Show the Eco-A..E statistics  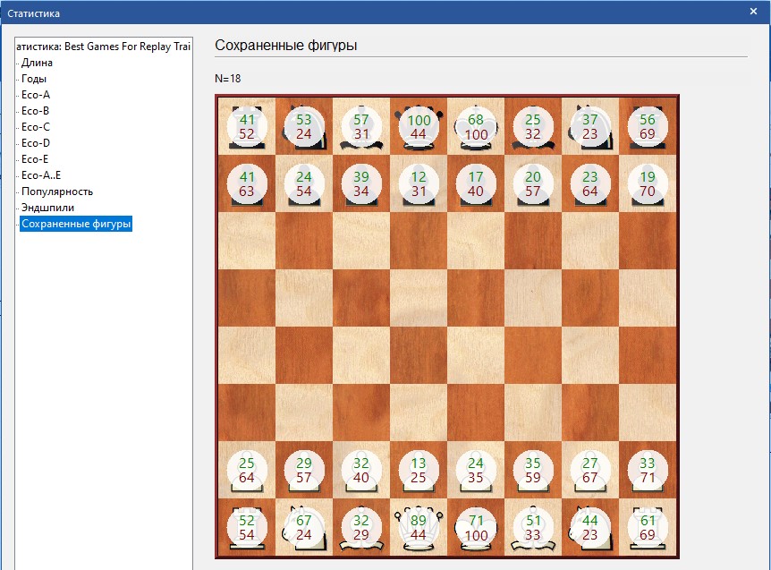pyautogui.click(x=40, y=175)
